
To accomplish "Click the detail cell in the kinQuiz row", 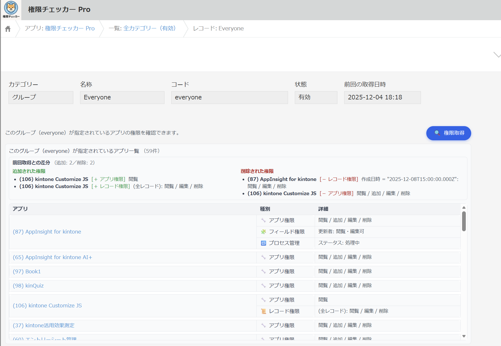I will [387, 286].
